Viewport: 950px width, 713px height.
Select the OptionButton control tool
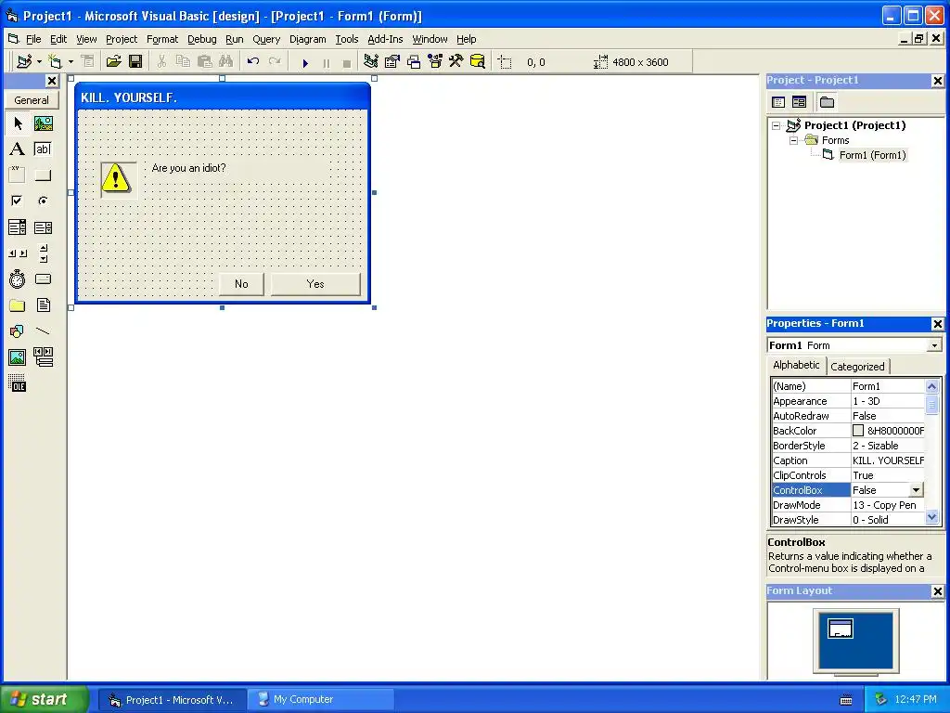click(43, 201)
